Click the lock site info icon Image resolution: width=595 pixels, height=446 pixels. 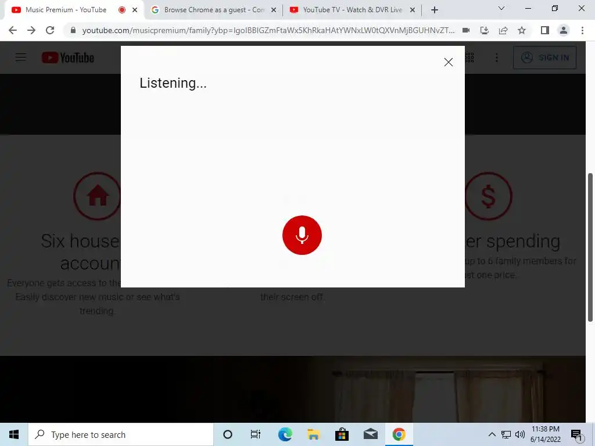(73, 30)
